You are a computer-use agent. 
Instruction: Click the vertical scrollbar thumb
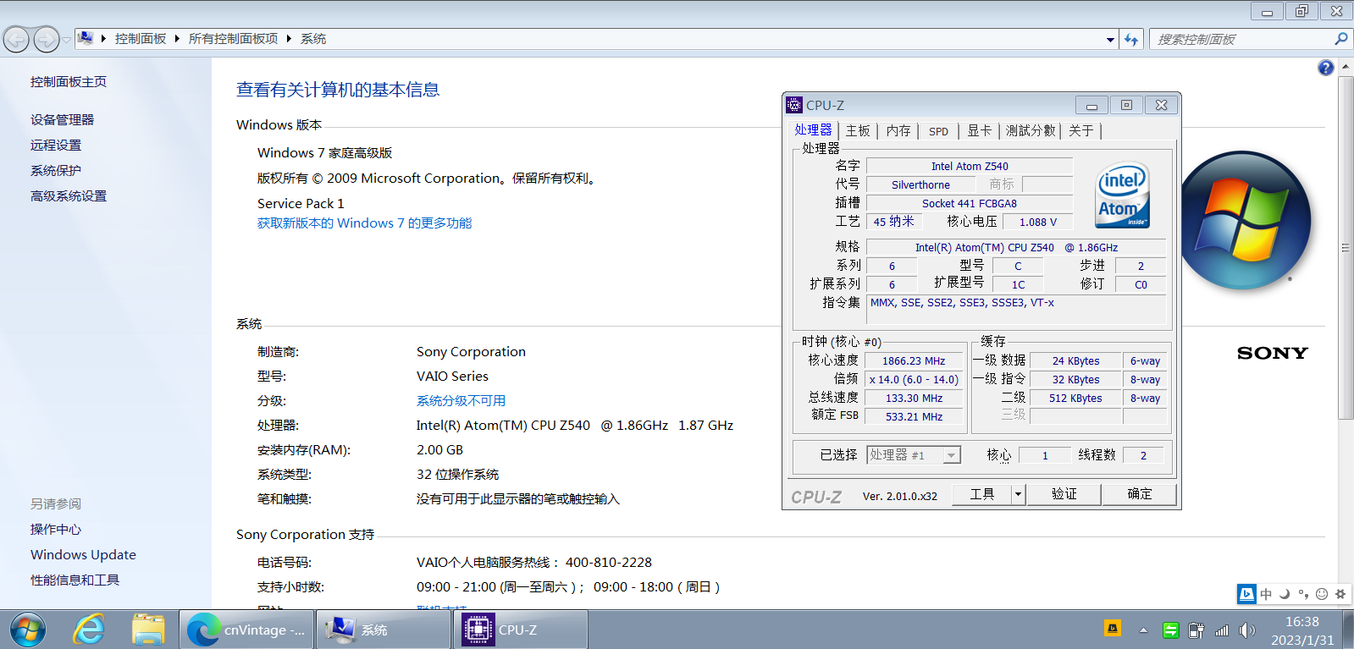pyautogui.click(x=1346, y=247)
